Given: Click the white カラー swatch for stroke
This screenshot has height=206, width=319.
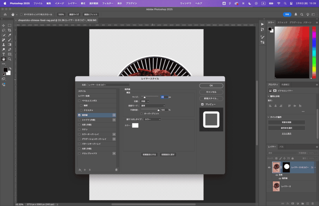Looking at the screenshot, I should coord(135,125).
